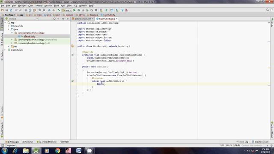Click the Stop square icon
This screenshot has width=274, height=154.
click(96, 10)
